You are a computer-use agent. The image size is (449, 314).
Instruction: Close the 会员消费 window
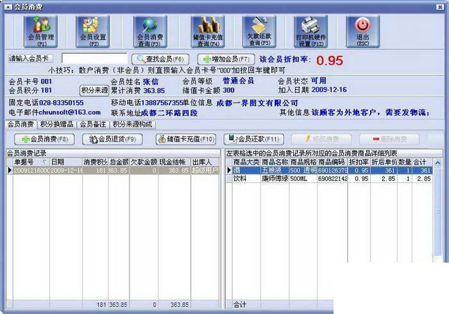tap(440, 7)
